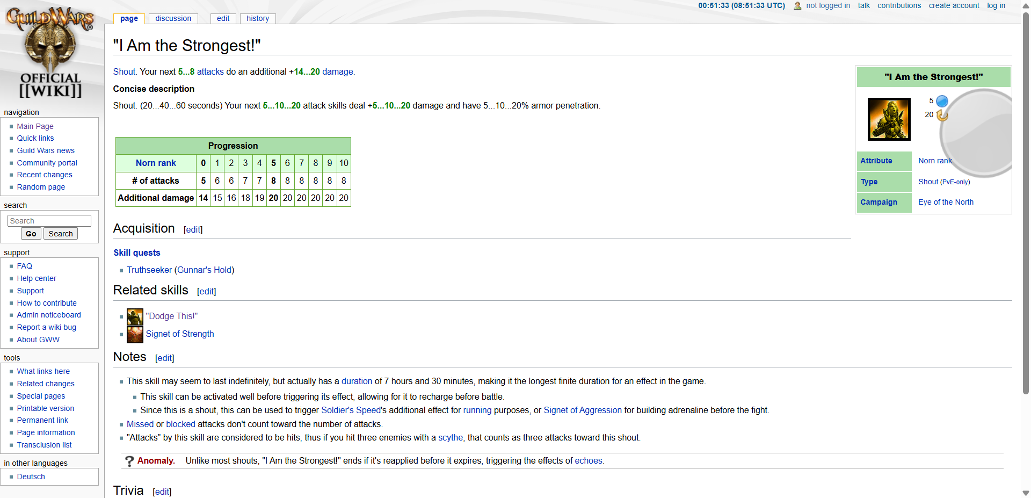Open Main Page in navigation
The height and width of the screenshot is (498, 1031).
tap(35, 126)
